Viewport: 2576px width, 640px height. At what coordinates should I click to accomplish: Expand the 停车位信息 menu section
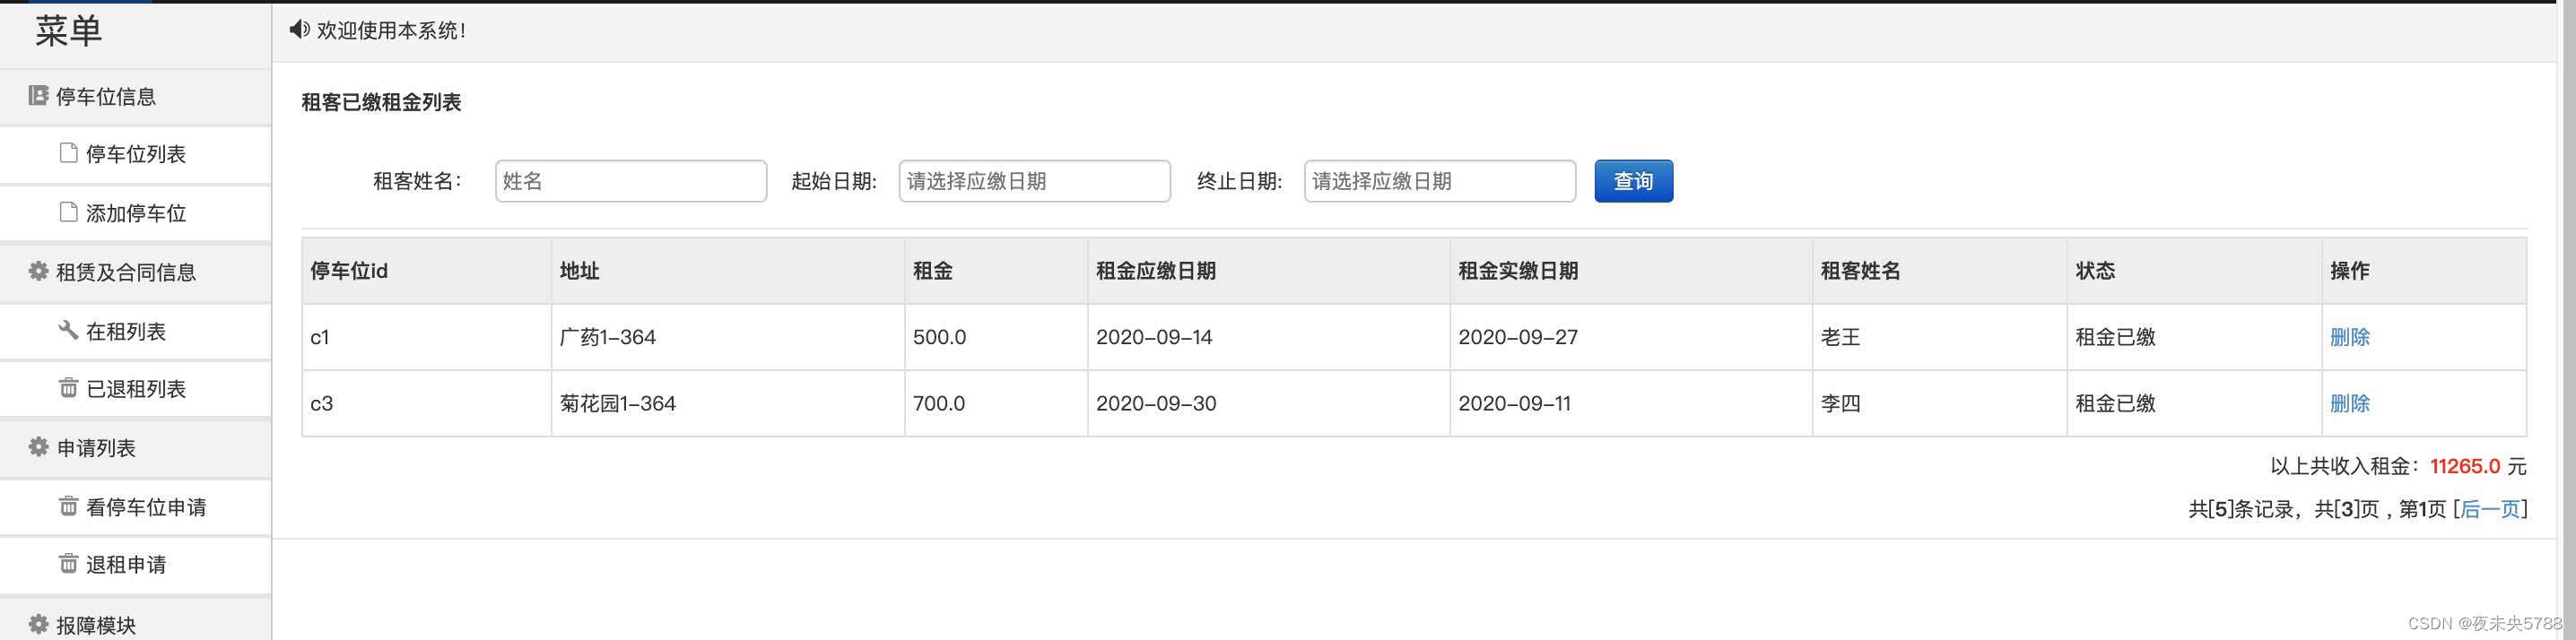point(135,97)
